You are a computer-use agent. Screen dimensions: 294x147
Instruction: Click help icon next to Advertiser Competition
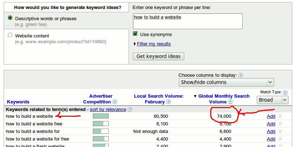(114, 102)
